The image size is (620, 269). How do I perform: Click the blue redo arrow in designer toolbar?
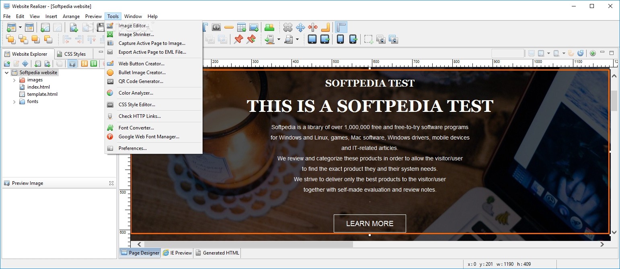coord(580,53)
